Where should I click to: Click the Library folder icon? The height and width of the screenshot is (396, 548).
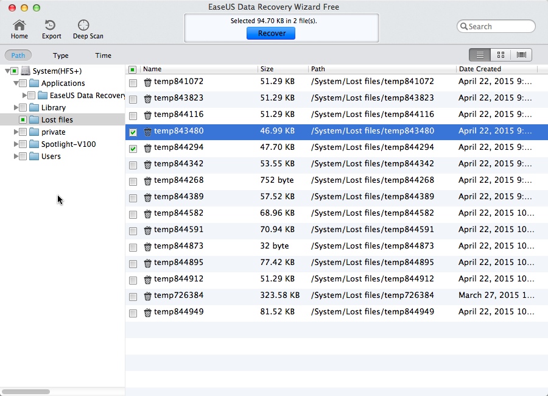pos(34,107)
